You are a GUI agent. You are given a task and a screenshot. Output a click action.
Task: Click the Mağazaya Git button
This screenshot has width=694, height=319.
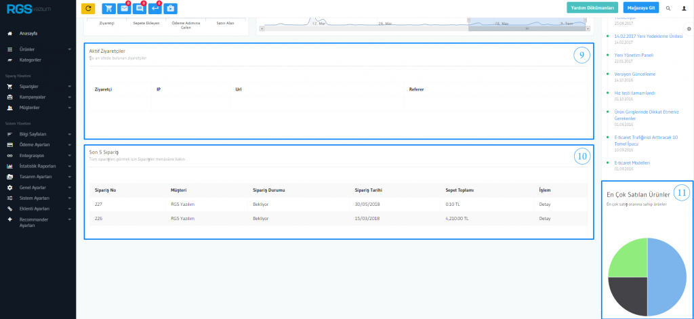[642, 8]
